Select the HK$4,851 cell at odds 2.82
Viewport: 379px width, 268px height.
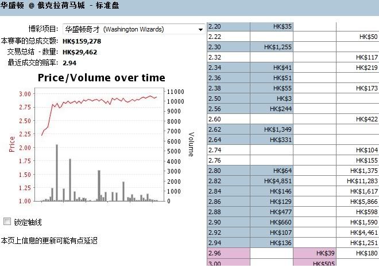click(x=272, y=181)
